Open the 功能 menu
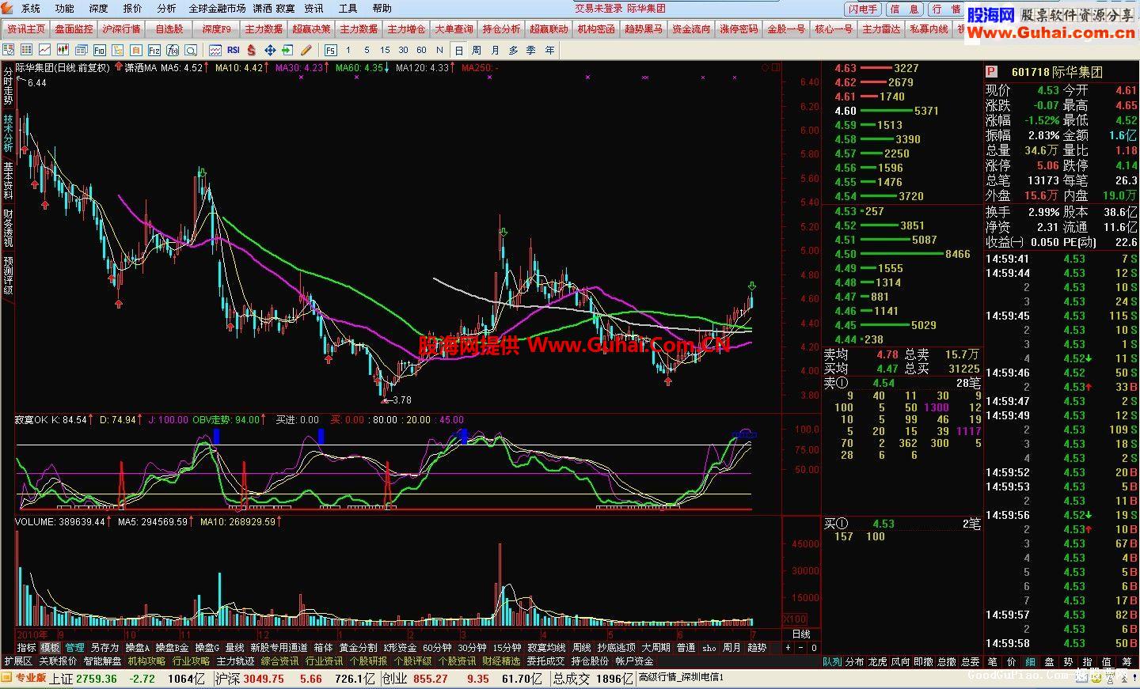Viewport: 1140px width, 689px height. click(65, 8)
